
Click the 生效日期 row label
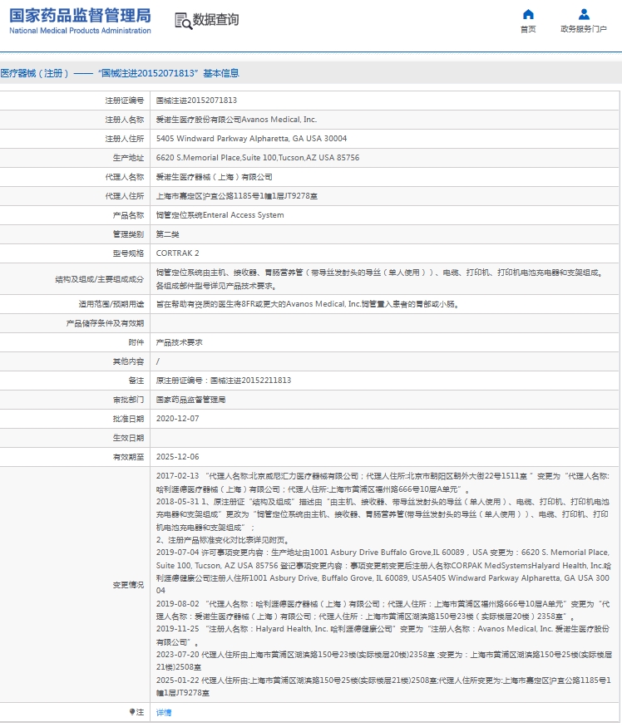128,438
